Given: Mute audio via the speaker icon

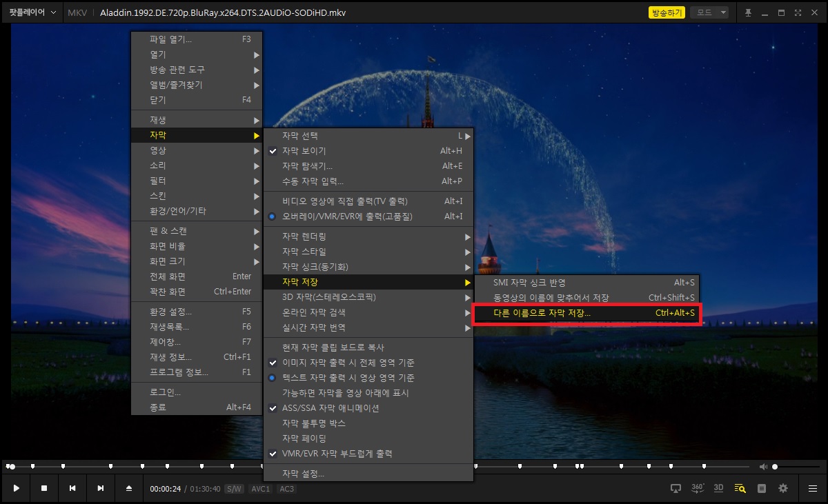Looking at the screenshot, I should [x=763, y=467].
